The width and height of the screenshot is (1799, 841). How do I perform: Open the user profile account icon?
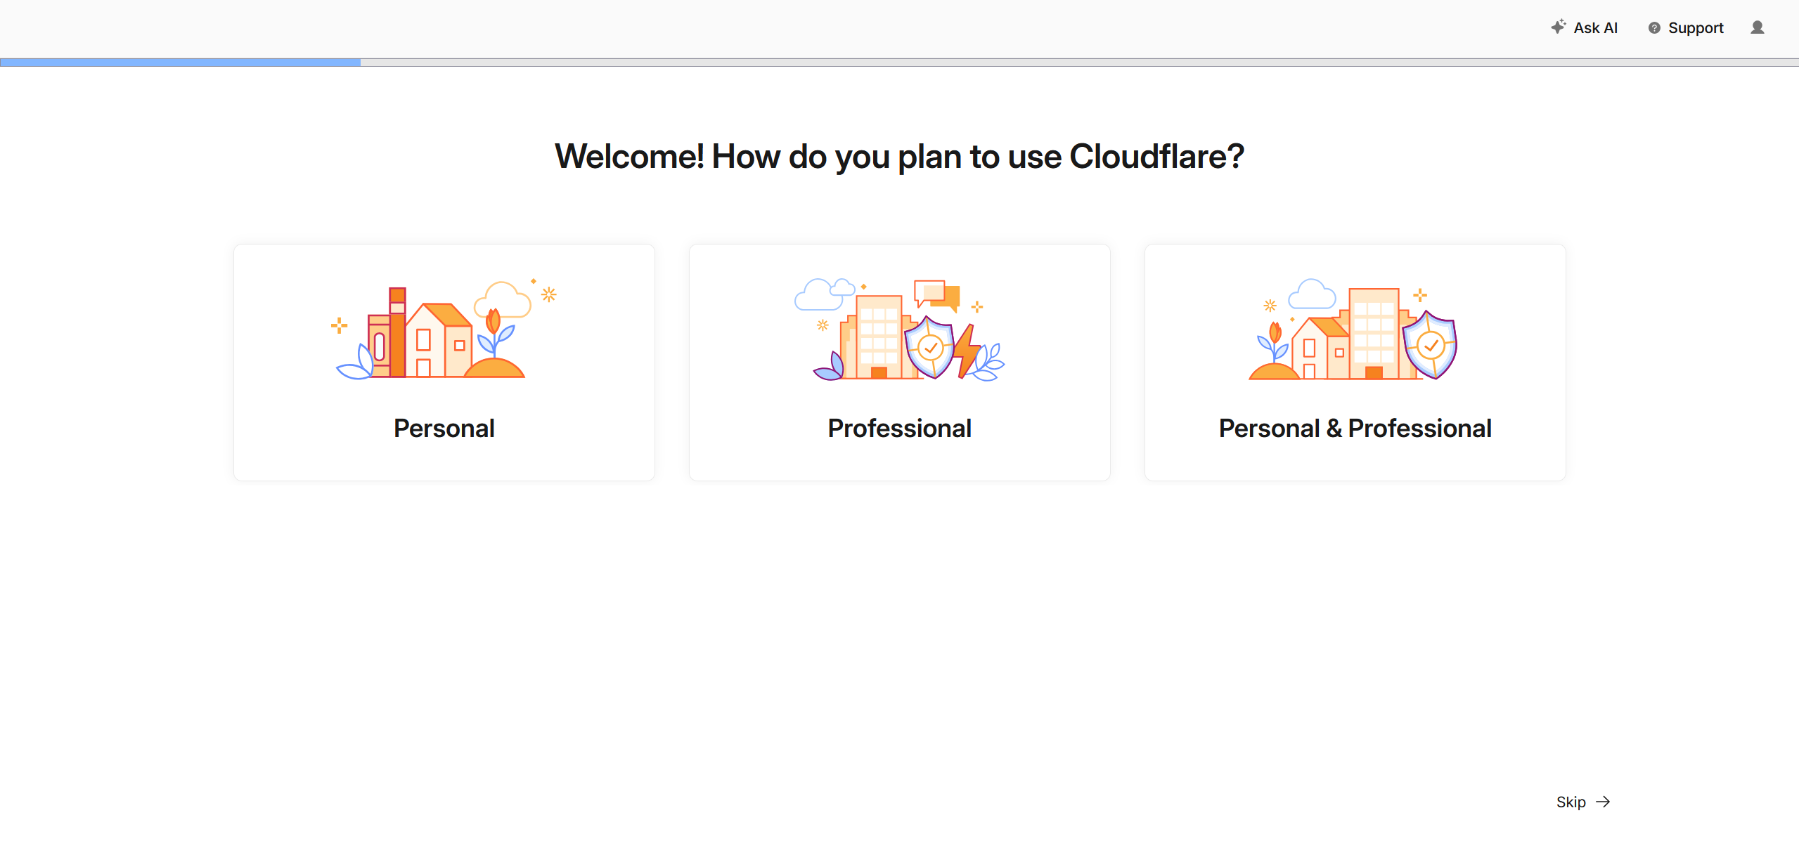click(1758, 27)
